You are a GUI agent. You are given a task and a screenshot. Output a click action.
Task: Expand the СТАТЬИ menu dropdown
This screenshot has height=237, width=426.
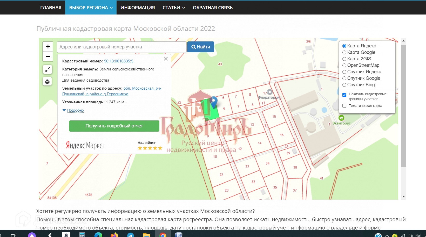tap(174, 8)
